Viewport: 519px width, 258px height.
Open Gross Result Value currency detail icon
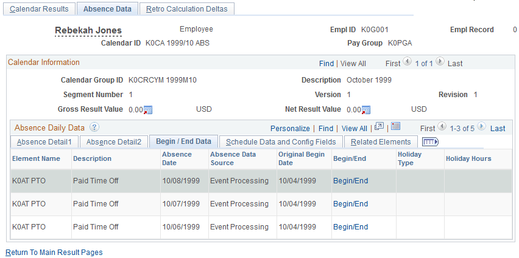[x=147, y=110]
